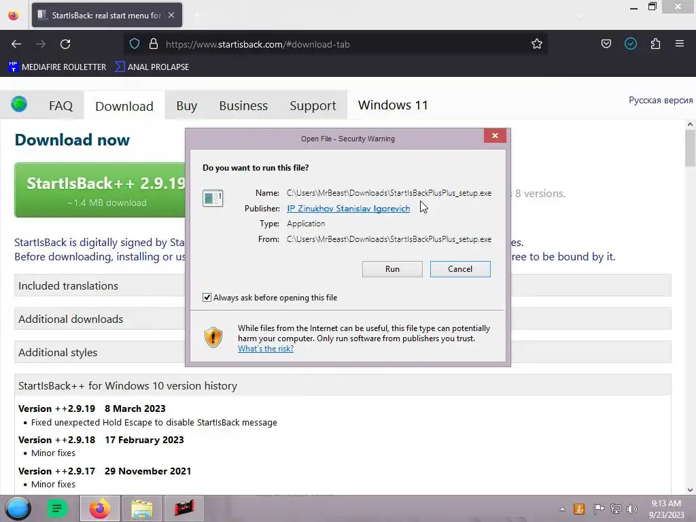Open network tray icon

pyautogui.click(x=615, y=508)
